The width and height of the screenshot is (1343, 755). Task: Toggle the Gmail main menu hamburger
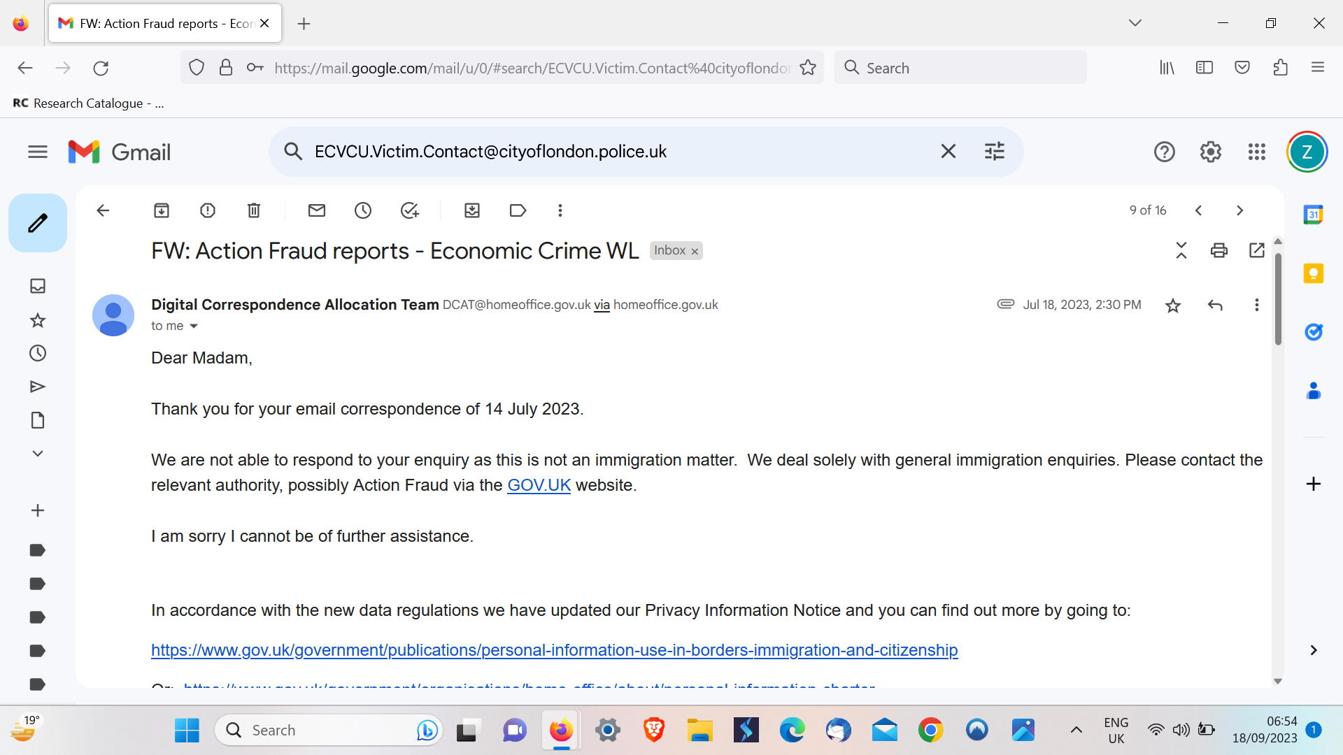point(38,152)
